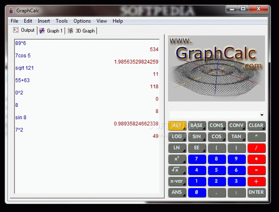Click the red minus key
279x212 pixels.
tap(256, 170)
